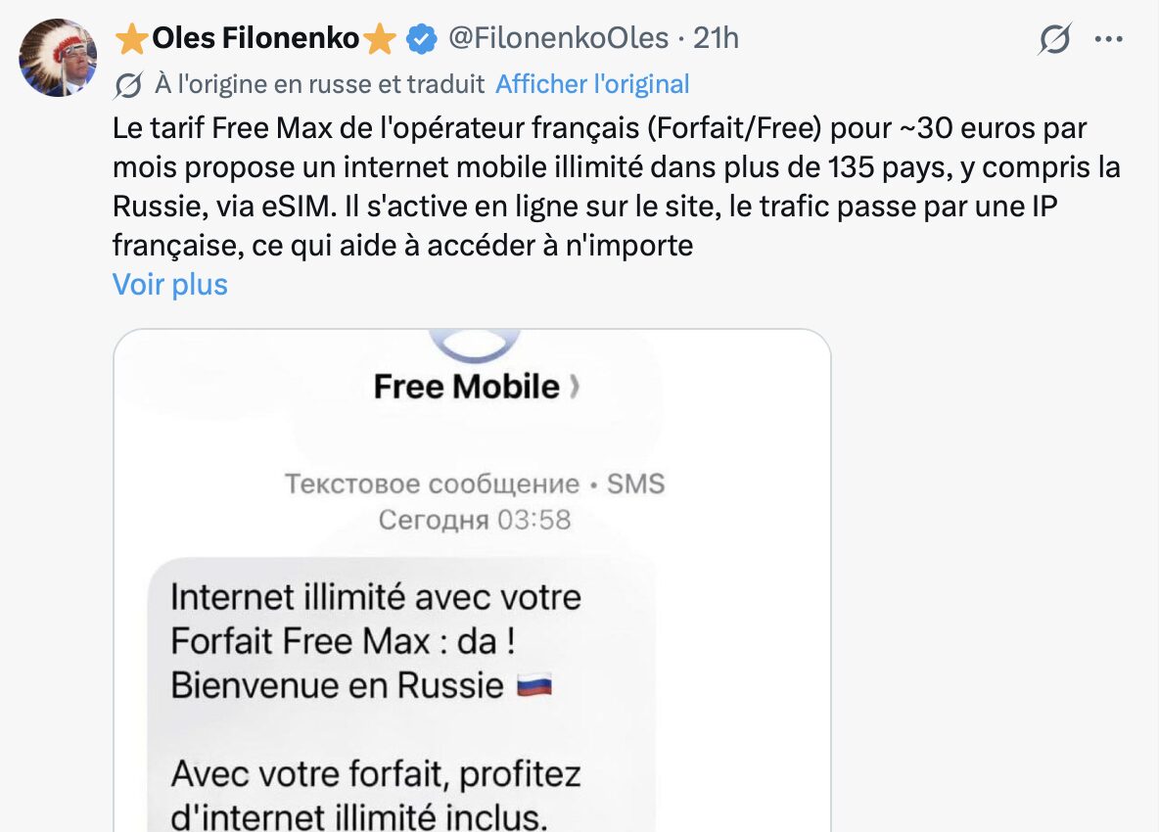The image size is (1159, 832).
Task: Click the contact avatar circle above Free Mobile
Action: 474,342
